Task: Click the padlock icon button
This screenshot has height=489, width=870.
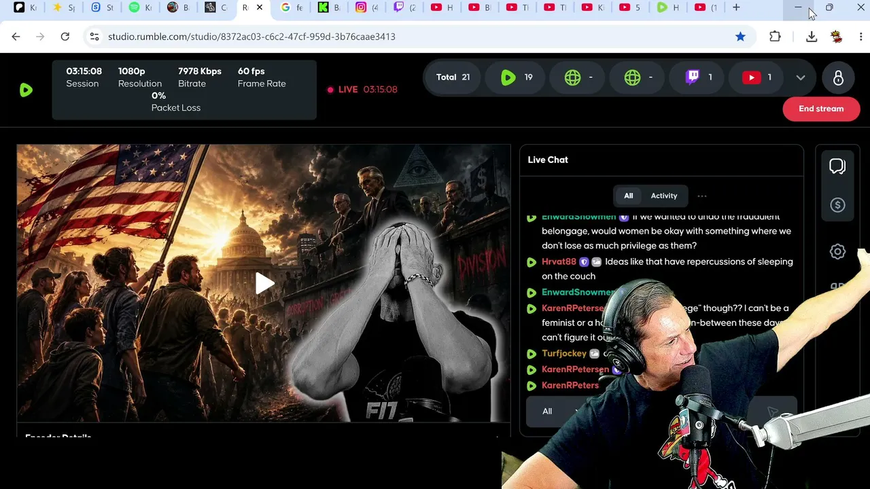Action: [x=838, y=77]
